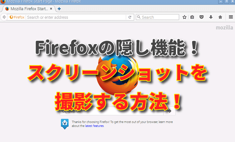The height and width of the screenshot is (142, 235).
Task: Show bookmarks list icon
Action: coord(192,17)
